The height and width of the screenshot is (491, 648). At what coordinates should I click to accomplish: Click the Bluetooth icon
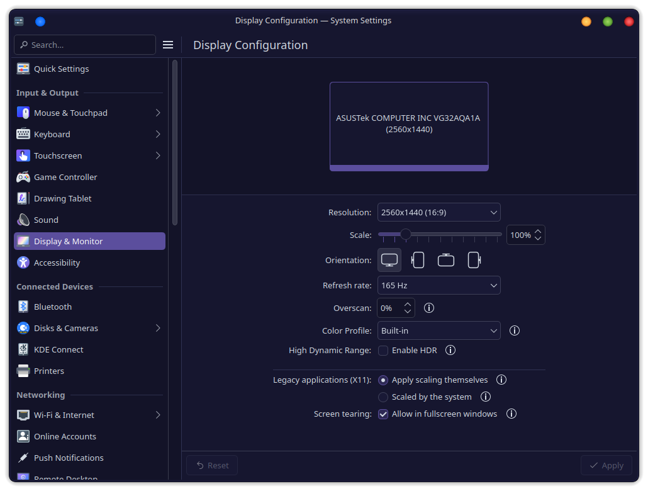pyautogui.click(x=23, y=307)
